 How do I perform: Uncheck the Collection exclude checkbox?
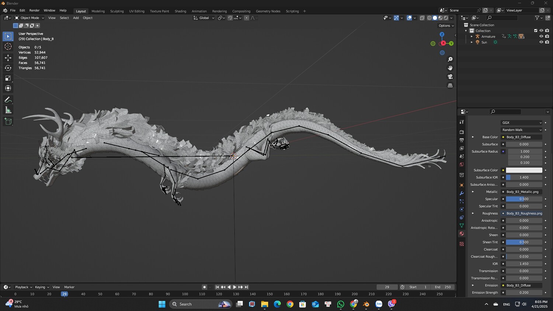tap(536, 31)
